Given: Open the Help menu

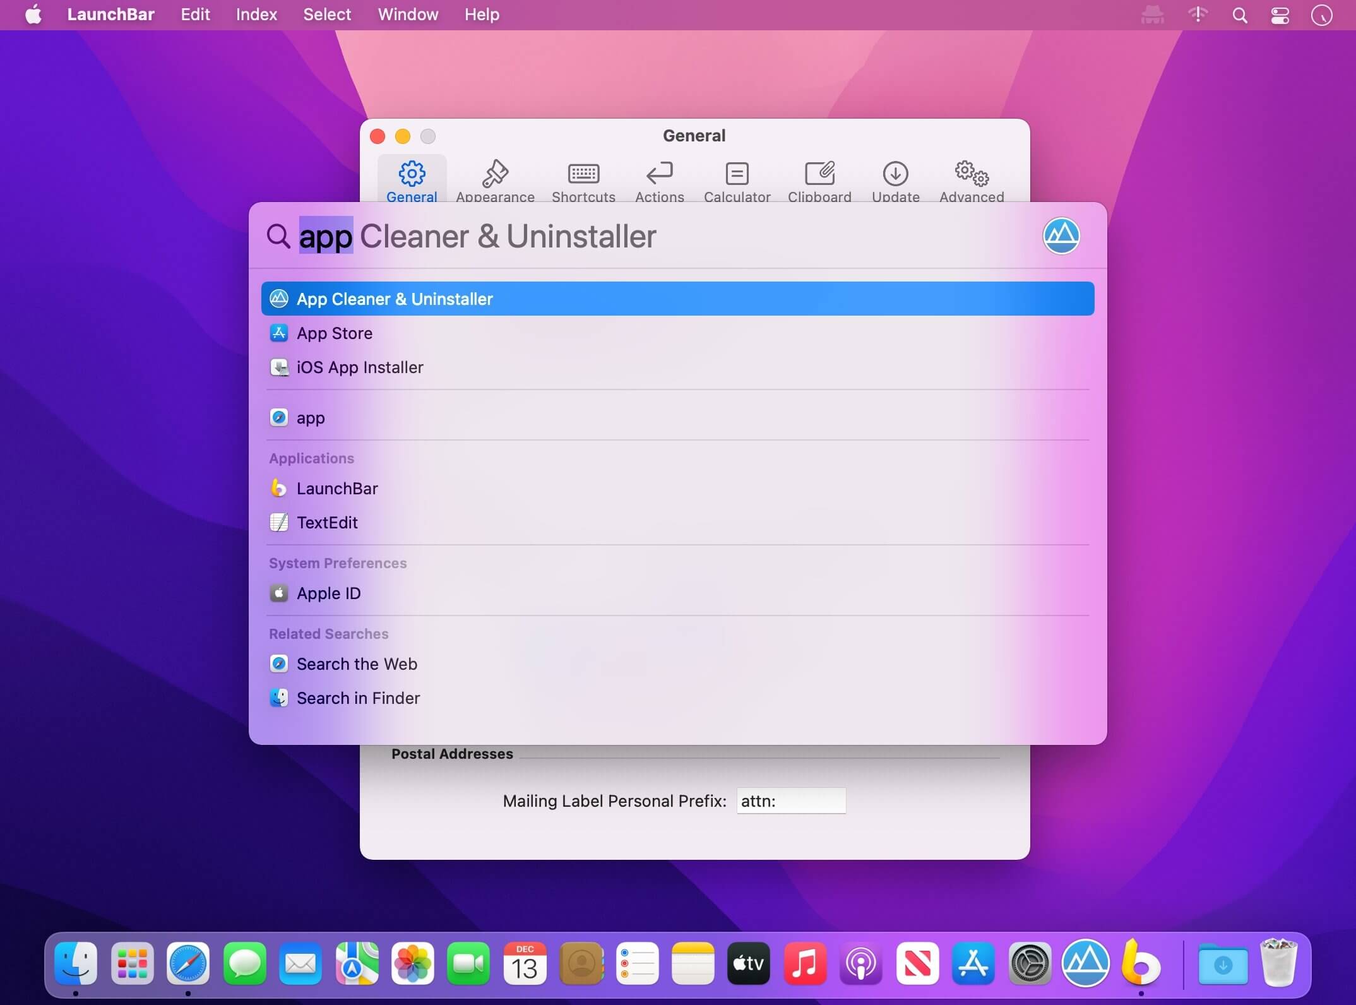Looking at the screenshot, I should point(482,15).
